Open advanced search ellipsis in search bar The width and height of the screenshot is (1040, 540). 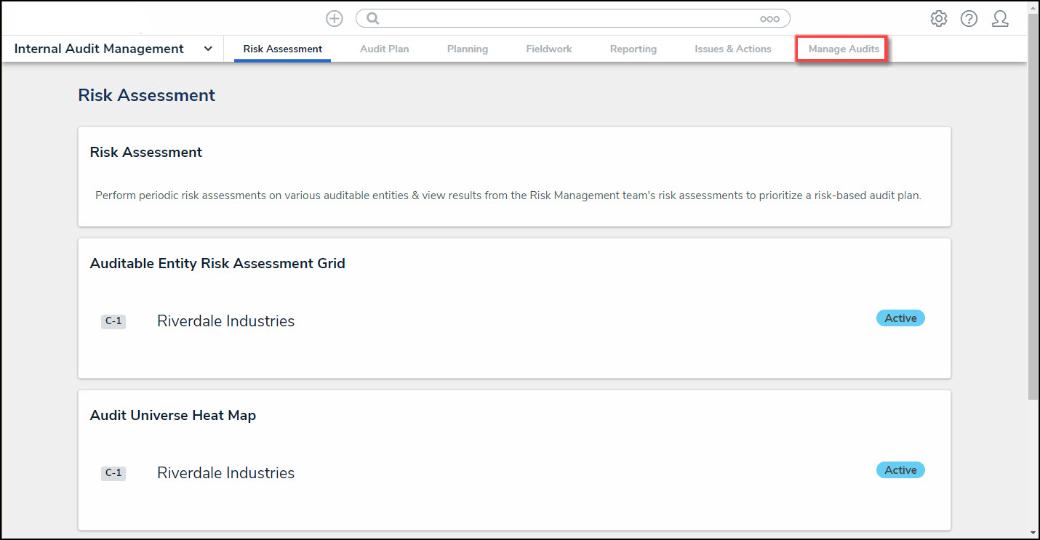pyautogui.click(x=769, y=19)
